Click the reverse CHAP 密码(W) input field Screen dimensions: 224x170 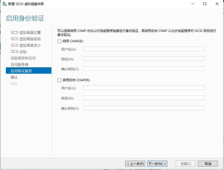tap(144, 98)
